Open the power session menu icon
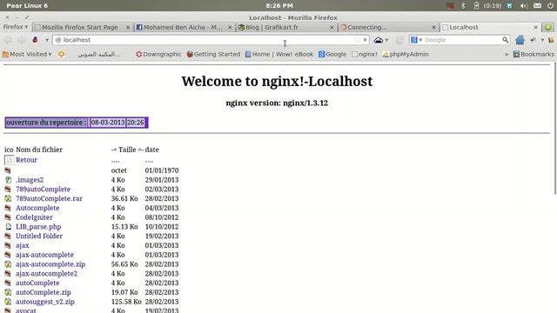The image size is (557, 313). (x=550, y=6)
